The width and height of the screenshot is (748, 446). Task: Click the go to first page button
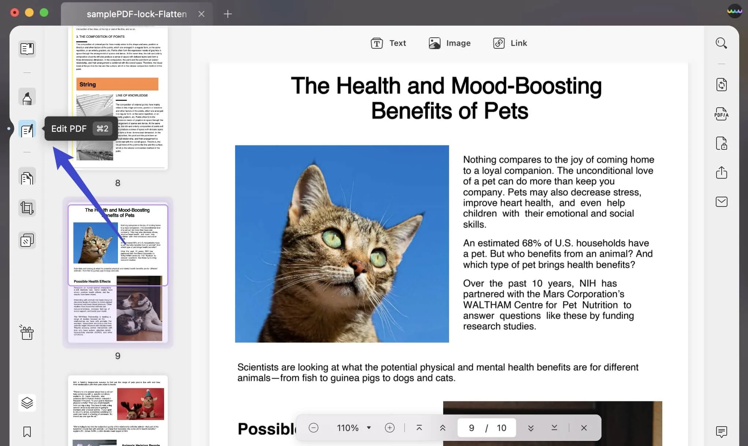(x=419, y=427)
